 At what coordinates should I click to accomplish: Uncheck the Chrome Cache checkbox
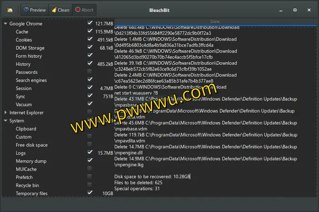pyautogui.click(x=90, y=31)
